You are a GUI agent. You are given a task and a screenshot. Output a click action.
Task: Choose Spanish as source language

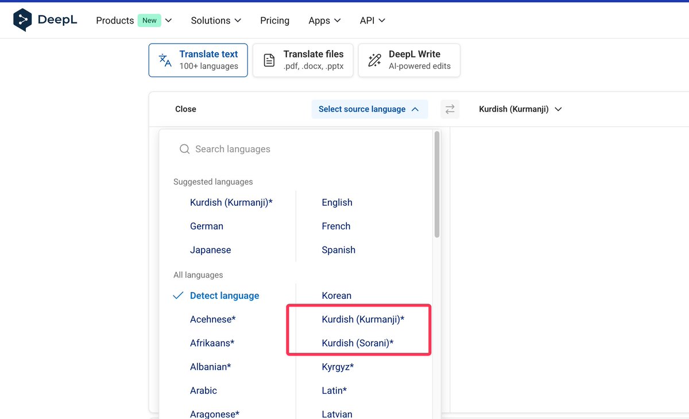(x=338, y=250)
